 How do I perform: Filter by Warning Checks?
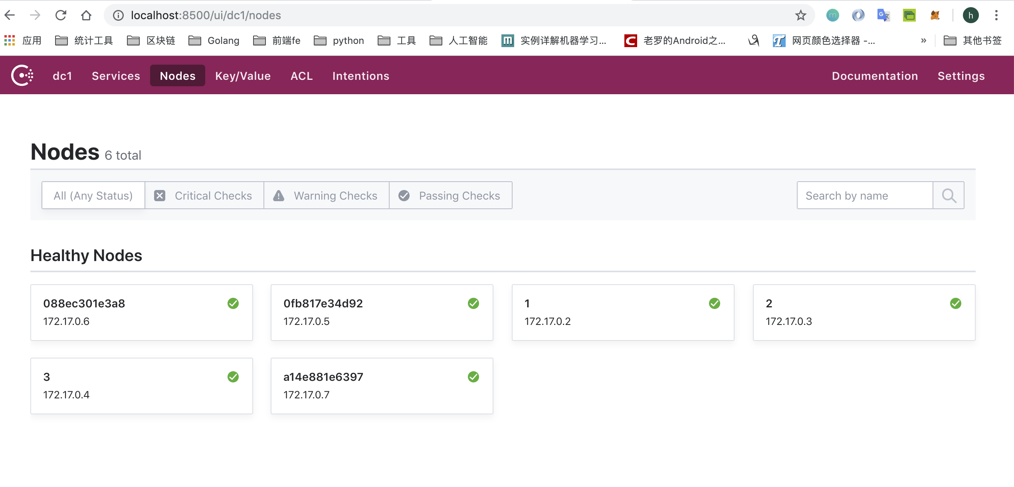pyautogui.click(x=326, y=196)
